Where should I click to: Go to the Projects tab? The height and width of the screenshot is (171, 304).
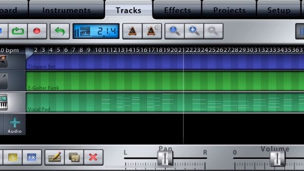(x=229, y=9)
